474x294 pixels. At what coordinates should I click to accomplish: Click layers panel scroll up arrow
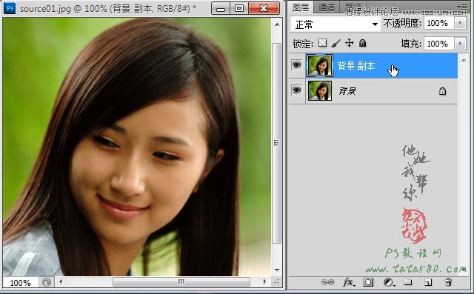(464, 60)
